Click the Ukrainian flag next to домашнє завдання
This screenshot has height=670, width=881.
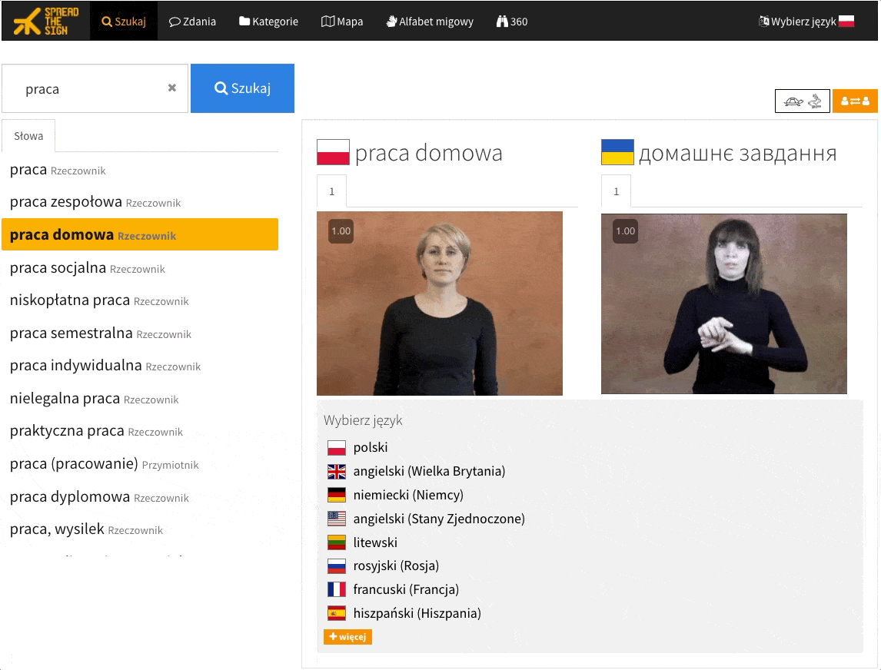[617, 152]
